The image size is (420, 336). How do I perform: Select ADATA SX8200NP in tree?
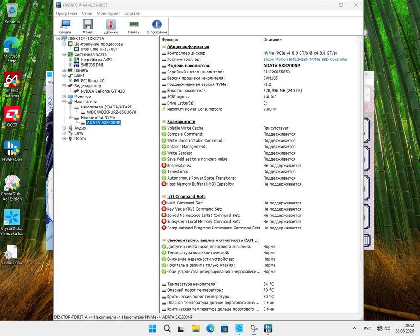(103, 123)
